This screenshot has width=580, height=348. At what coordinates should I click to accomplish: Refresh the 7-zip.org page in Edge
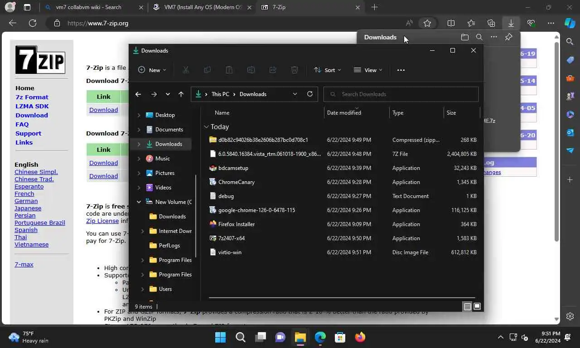pos(33,23)
